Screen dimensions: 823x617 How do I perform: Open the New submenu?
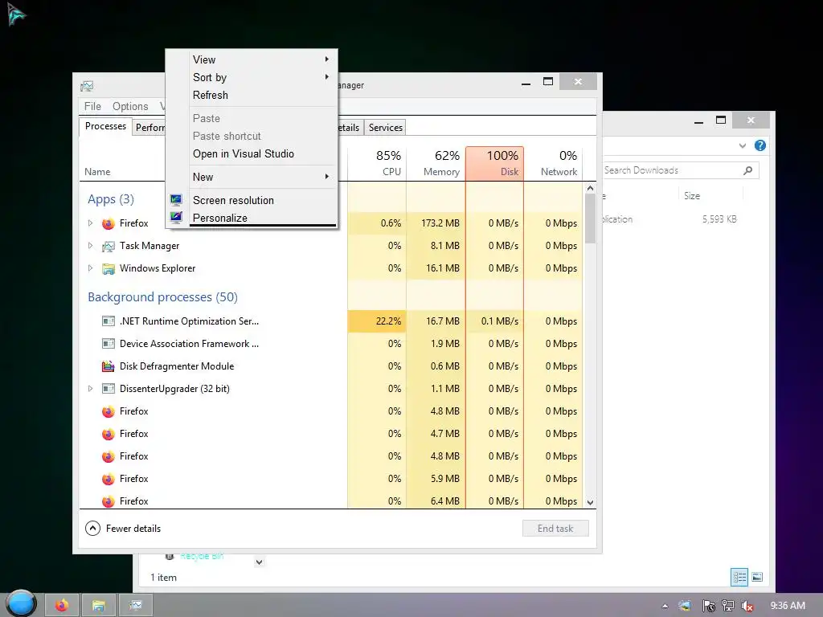click(x=263, y=177)
